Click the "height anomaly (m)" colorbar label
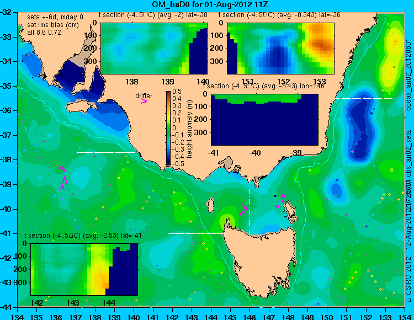Viewport: 414px width, 320px height. pyautogui.click(x=189, y=129)
